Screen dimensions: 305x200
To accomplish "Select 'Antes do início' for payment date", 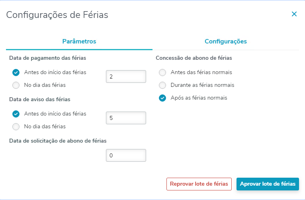I will tap(16, 73).
